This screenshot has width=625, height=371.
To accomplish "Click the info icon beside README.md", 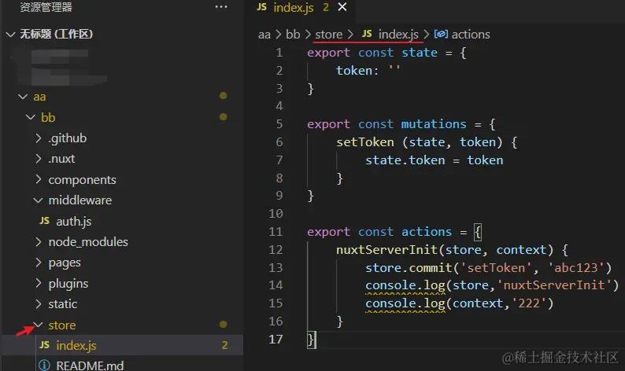I will [44, 365].
